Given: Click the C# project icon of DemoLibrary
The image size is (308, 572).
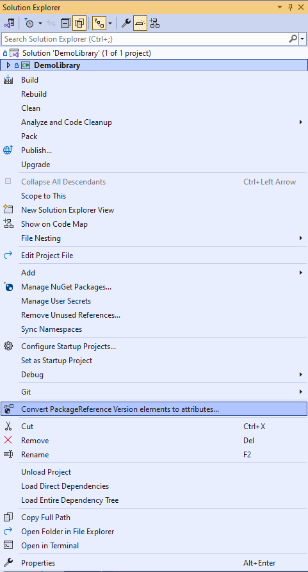Looking at the screenshot, I should (x=26, y=65).
